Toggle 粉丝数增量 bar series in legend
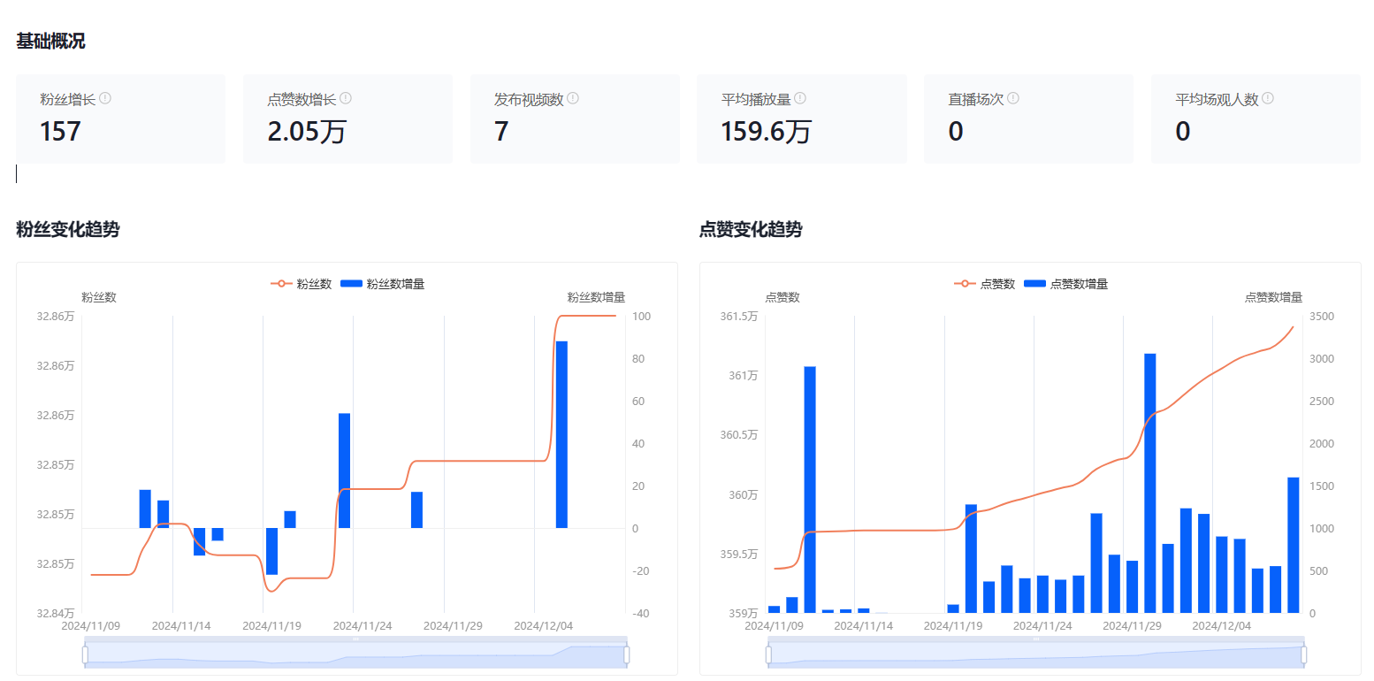Screen dimensions: 1374x681 pyautogui.click(x=382, y=284)
